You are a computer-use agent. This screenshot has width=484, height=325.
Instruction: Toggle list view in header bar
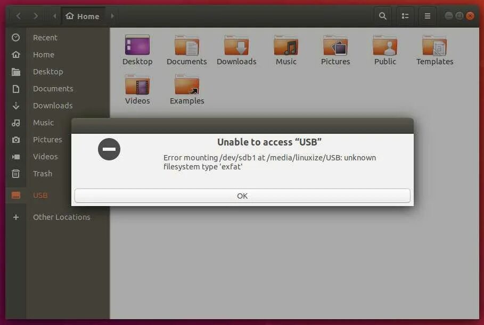point(405,16)
